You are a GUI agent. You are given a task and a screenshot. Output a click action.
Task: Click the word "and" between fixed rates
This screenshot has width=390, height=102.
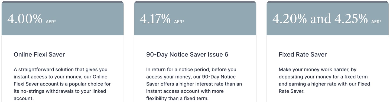[x=320, y=19]
